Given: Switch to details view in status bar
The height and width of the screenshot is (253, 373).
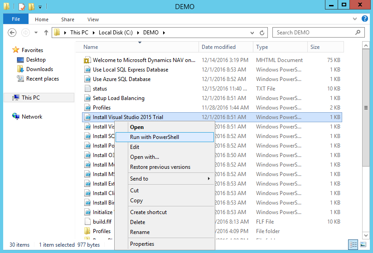Looking at the screenshot, I should pyautogui.click(x=354, y=244).
